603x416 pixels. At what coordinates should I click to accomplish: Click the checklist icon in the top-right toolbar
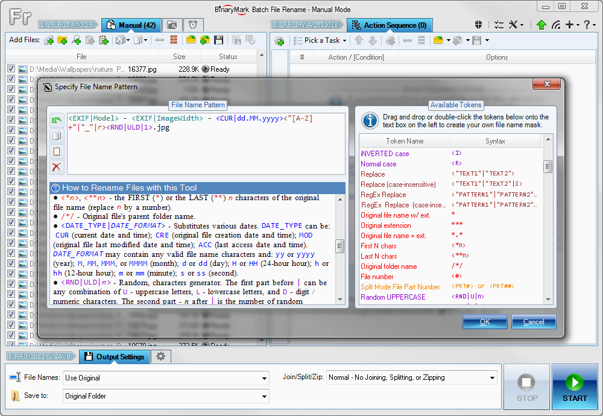click(x=499, y=25)
